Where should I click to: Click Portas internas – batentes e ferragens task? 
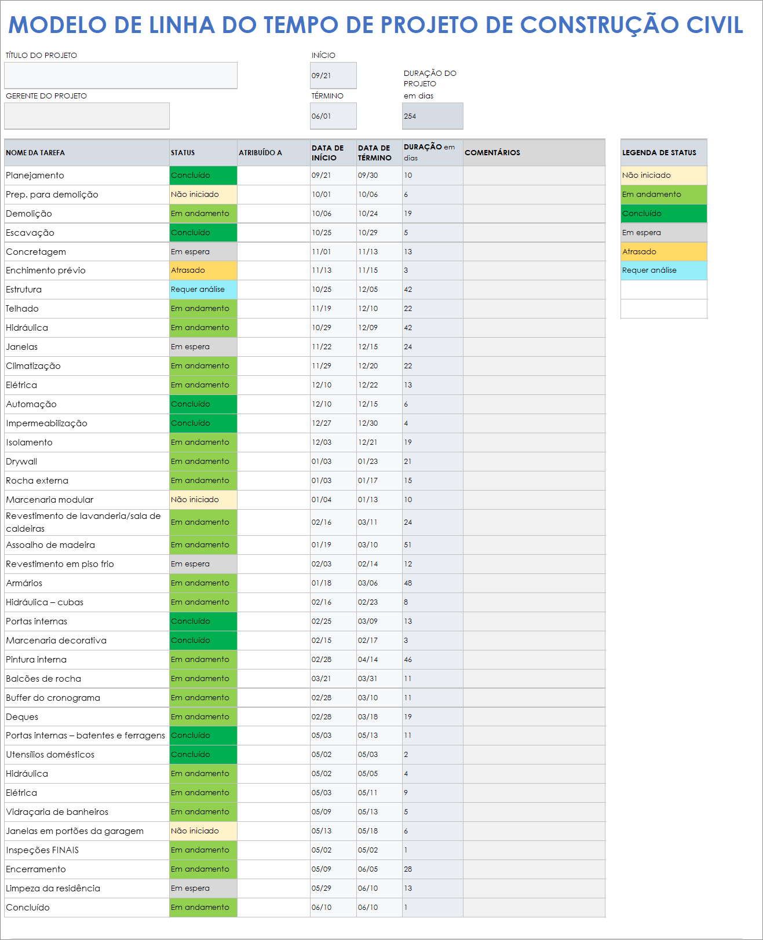point(87,736)
